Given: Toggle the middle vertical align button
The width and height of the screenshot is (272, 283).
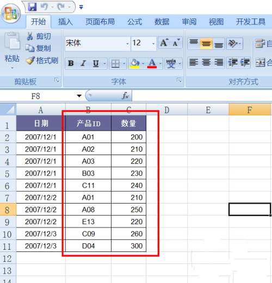Looking at the screenshot, I should (206, 44).
